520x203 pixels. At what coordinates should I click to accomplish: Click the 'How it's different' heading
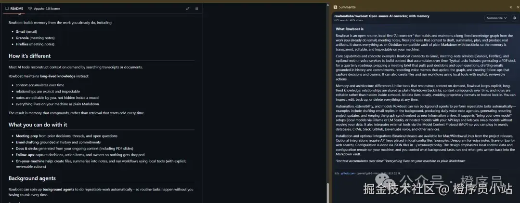pos(29,56)
